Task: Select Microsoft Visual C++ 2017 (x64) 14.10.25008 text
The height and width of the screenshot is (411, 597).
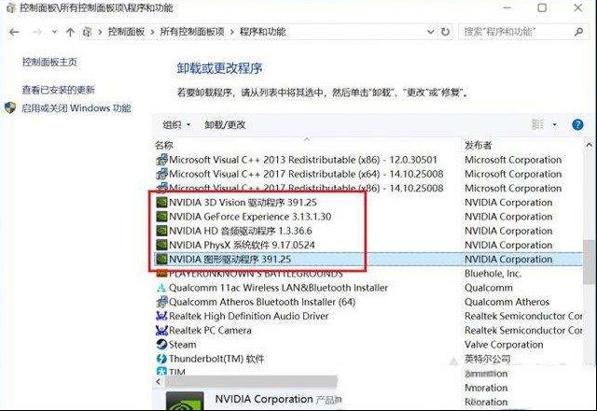Action: pos(306,174)
